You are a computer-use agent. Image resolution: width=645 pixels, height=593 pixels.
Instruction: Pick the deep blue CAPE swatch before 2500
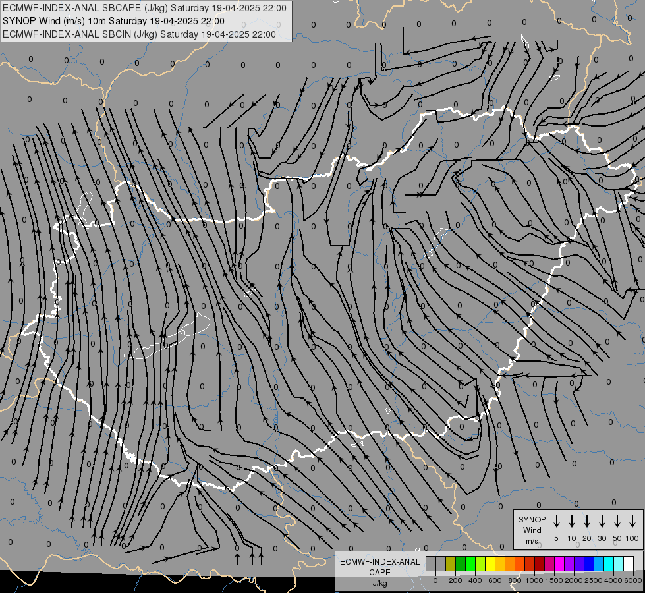tap(588, 563)
